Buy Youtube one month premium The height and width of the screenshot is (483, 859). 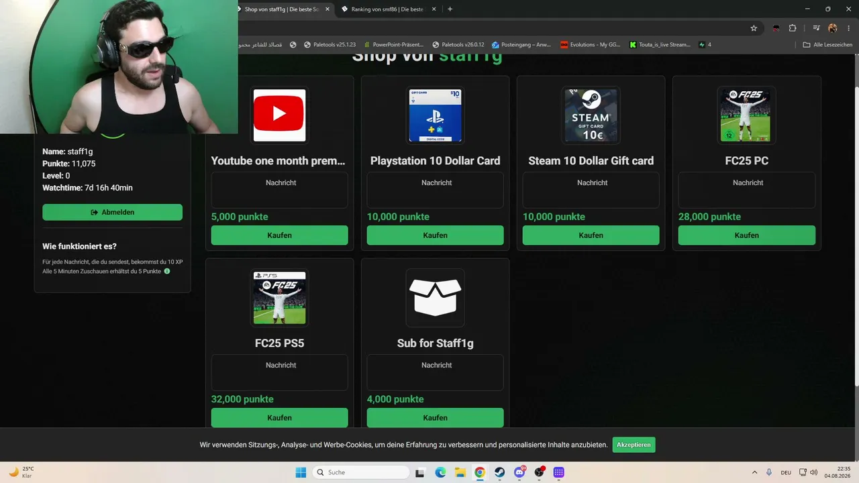279,235
